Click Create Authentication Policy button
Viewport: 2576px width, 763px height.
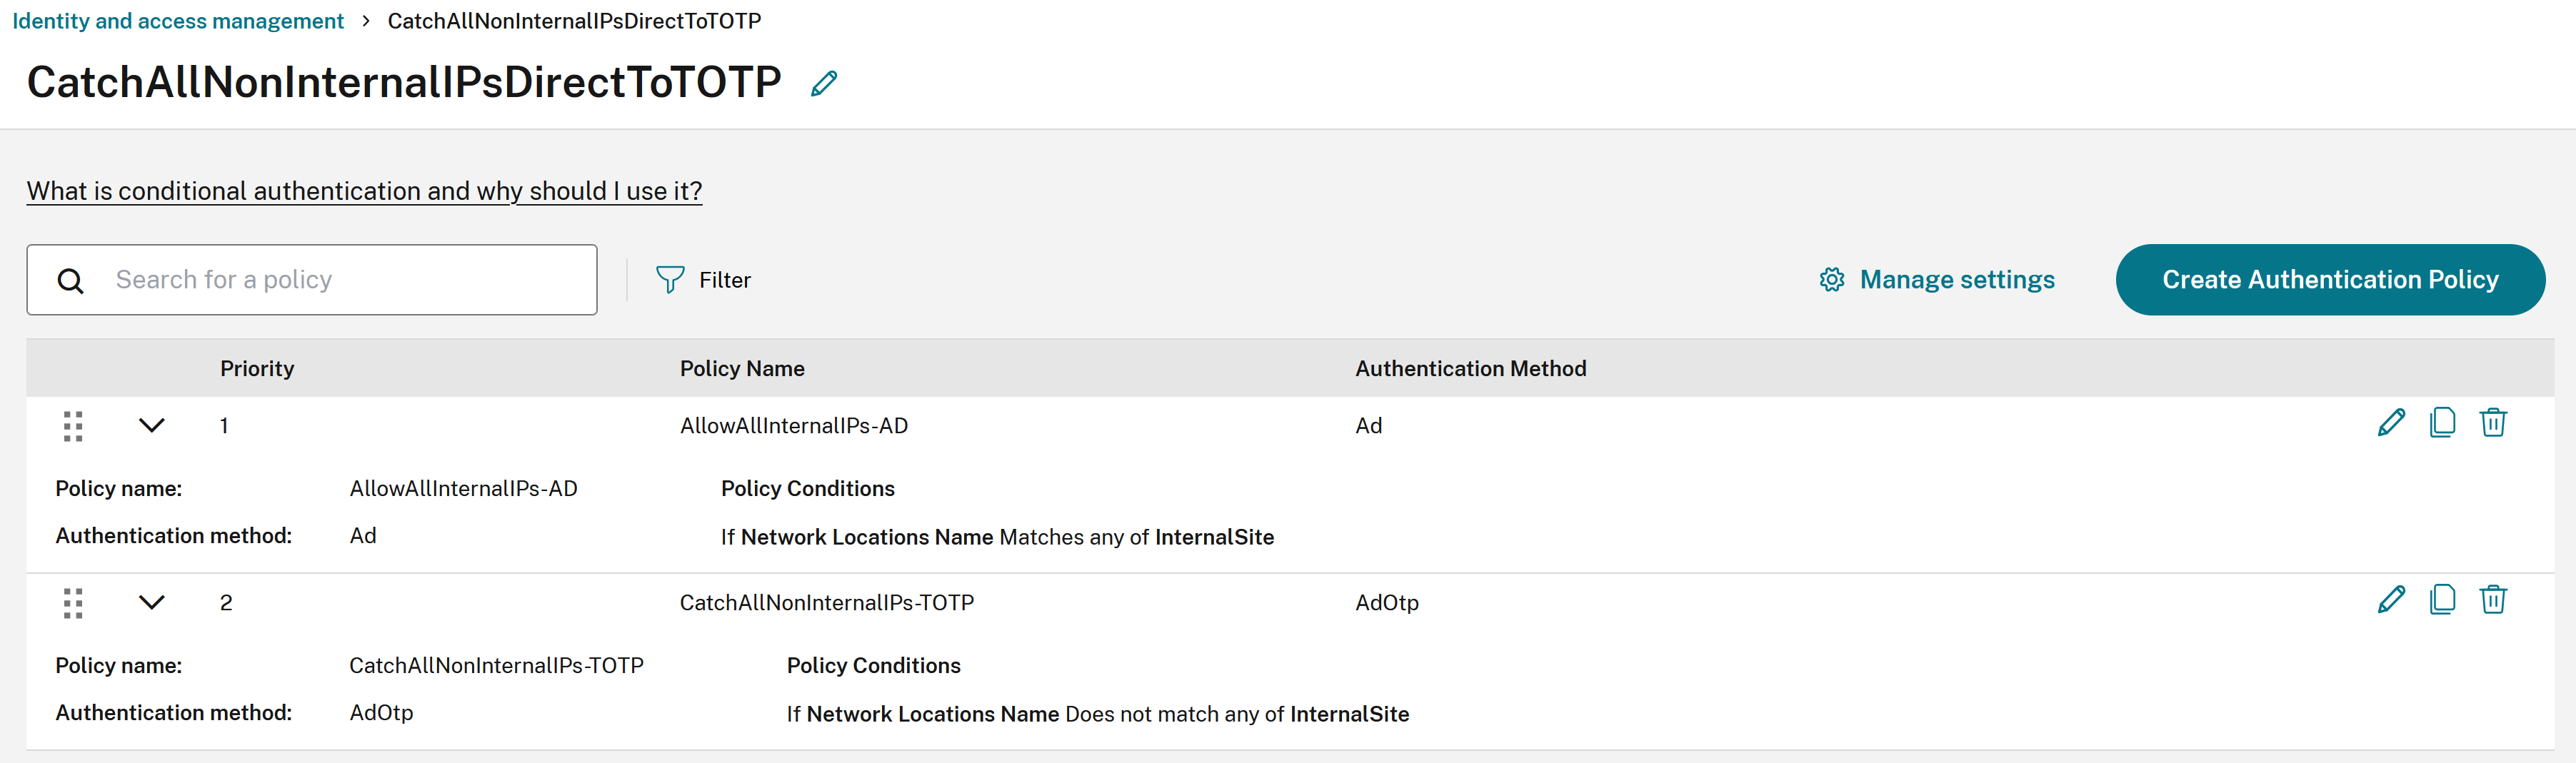2329,280
